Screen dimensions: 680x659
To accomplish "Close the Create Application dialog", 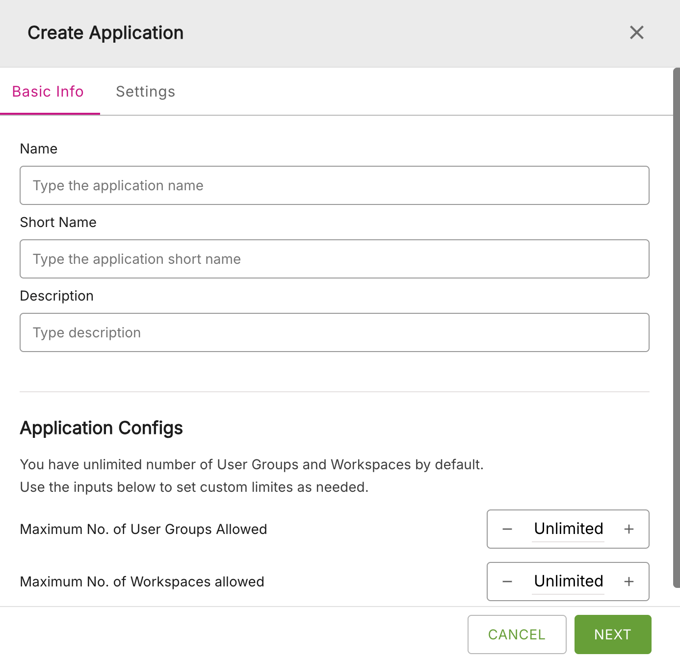I will pos(636,32).
